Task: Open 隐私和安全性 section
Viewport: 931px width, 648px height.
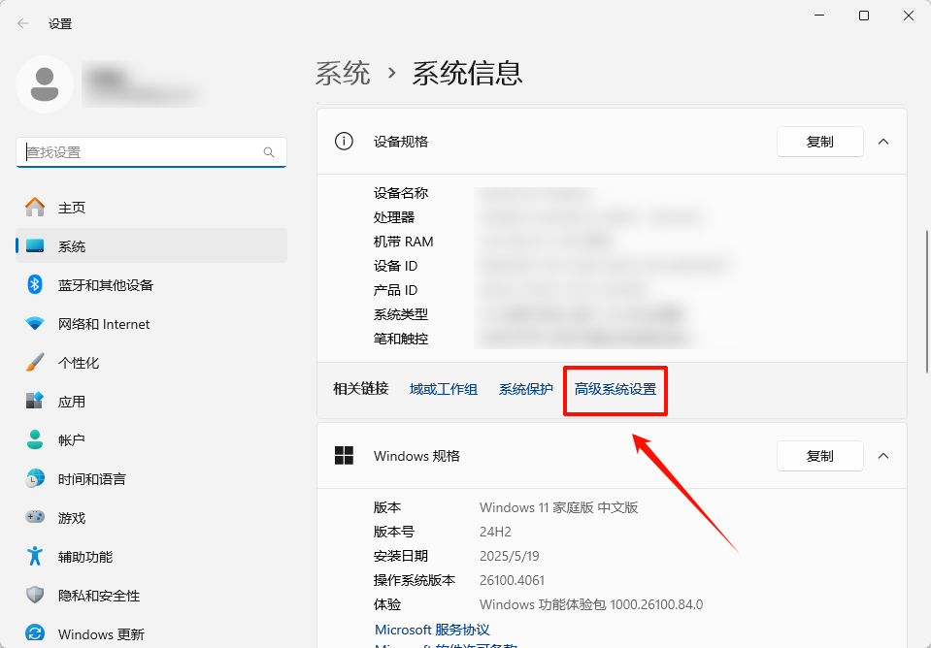Action: [x=151, y=595]
